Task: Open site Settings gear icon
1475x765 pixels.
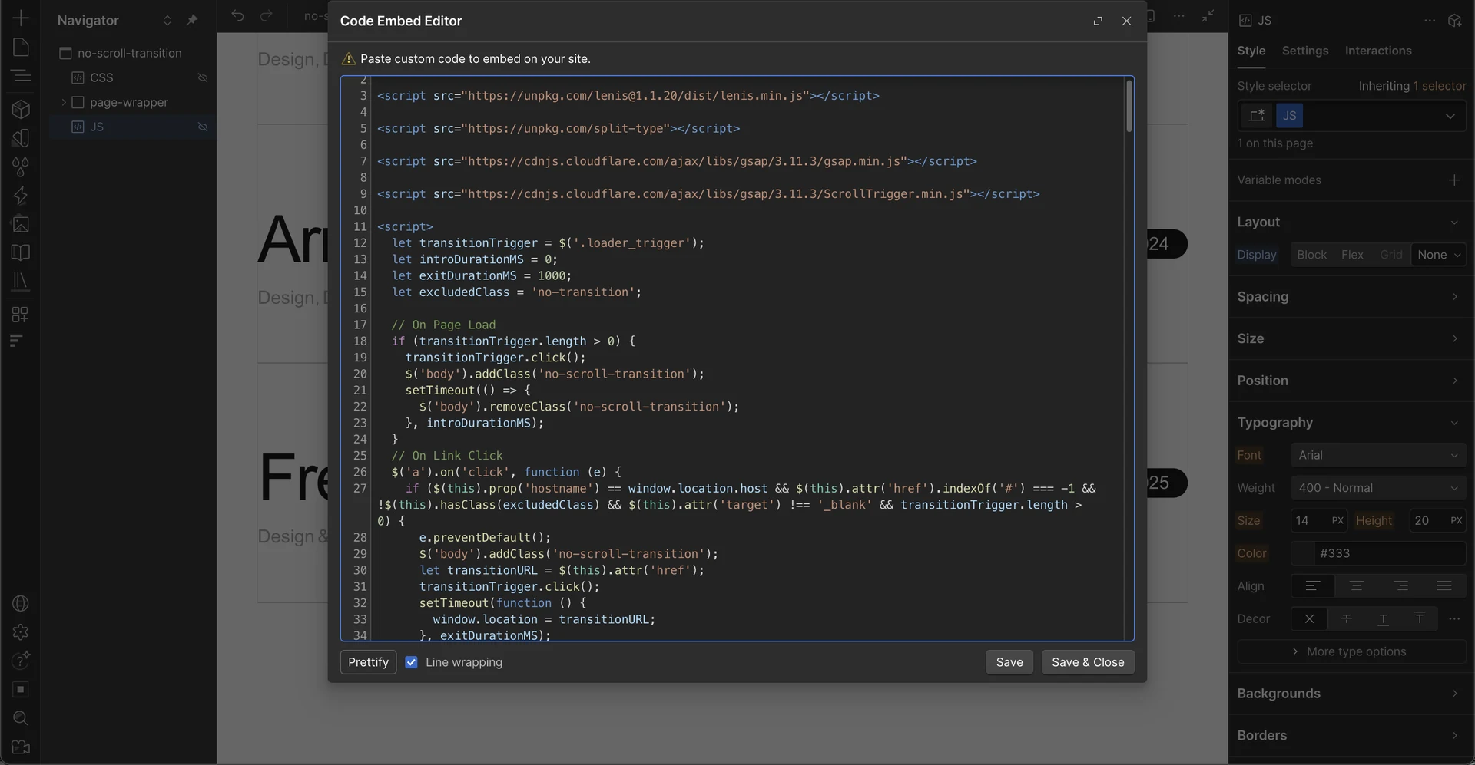Action: coord(21,632)
